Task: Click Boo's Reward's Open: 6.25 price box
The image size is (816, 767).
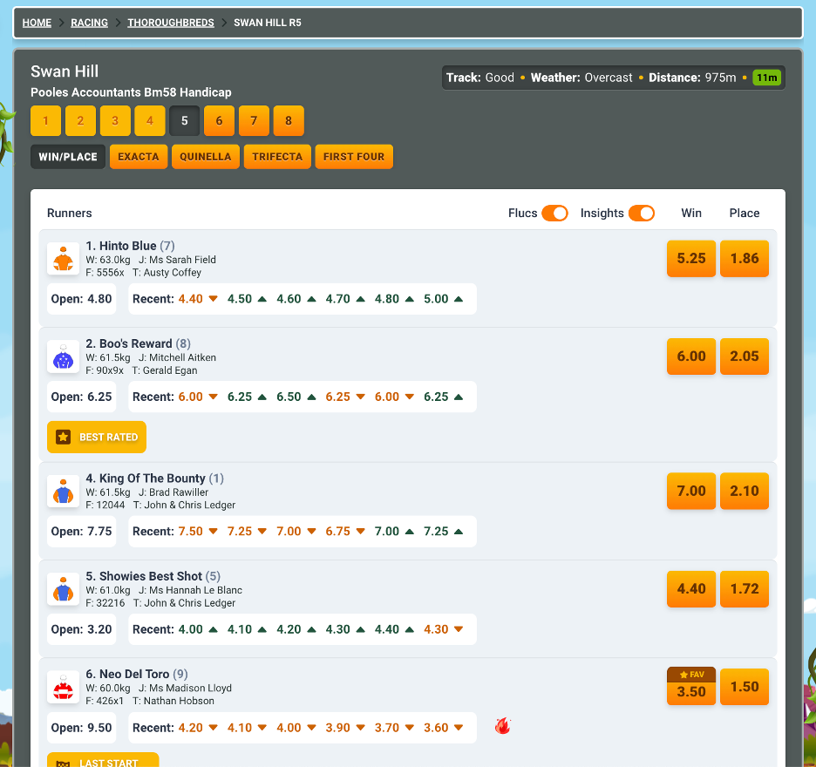Action: pyautogui.click(x=81, y=397)
